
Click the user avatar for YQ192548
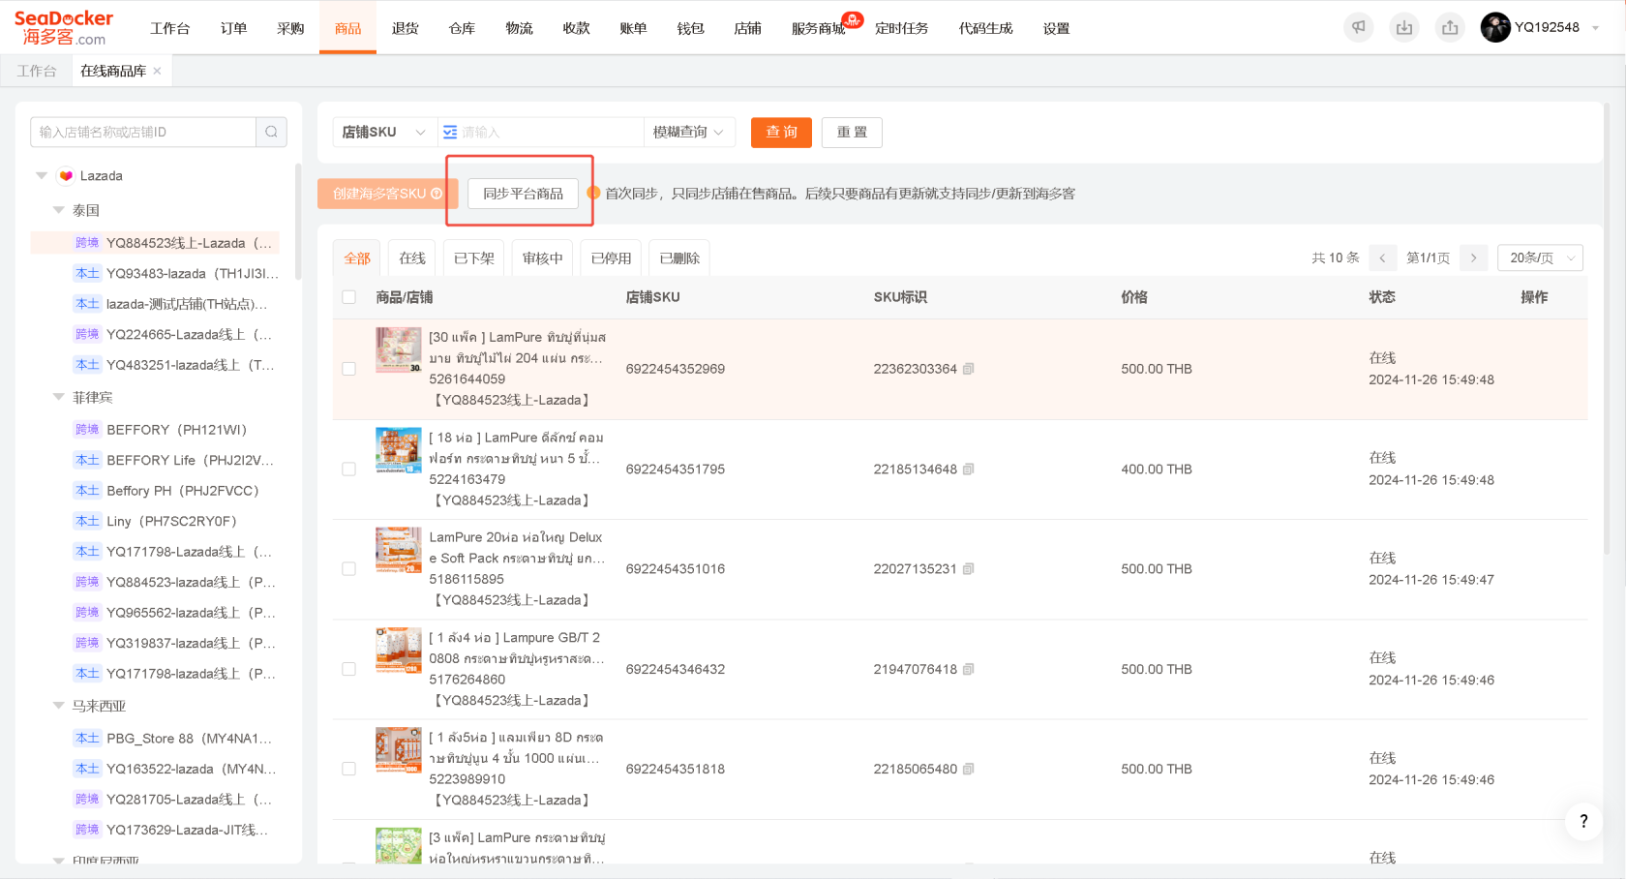[1495, 27]
